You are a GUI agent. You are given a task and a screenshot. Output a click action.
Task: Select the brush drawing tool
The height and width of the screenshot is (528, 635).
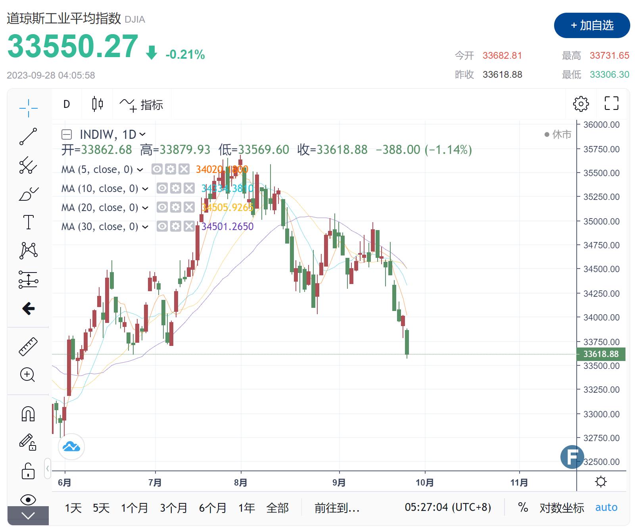point(28,194)
